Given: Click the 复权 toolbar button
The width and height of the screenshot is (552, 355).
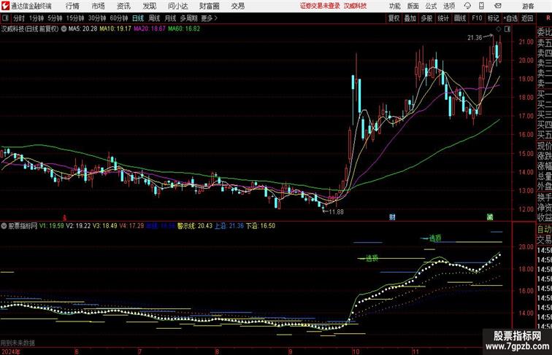Looking at the screenshot, I should [x=394, y=18].
